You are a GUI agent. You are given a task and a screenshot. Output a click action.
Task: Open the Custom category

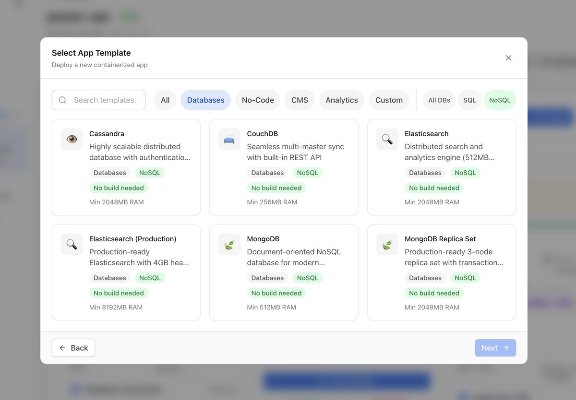click(389, 100)
